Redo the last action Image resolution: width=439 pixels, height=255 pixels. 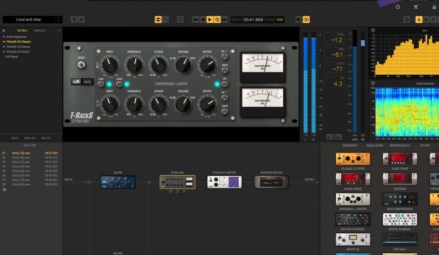click(x=81, y=19)
